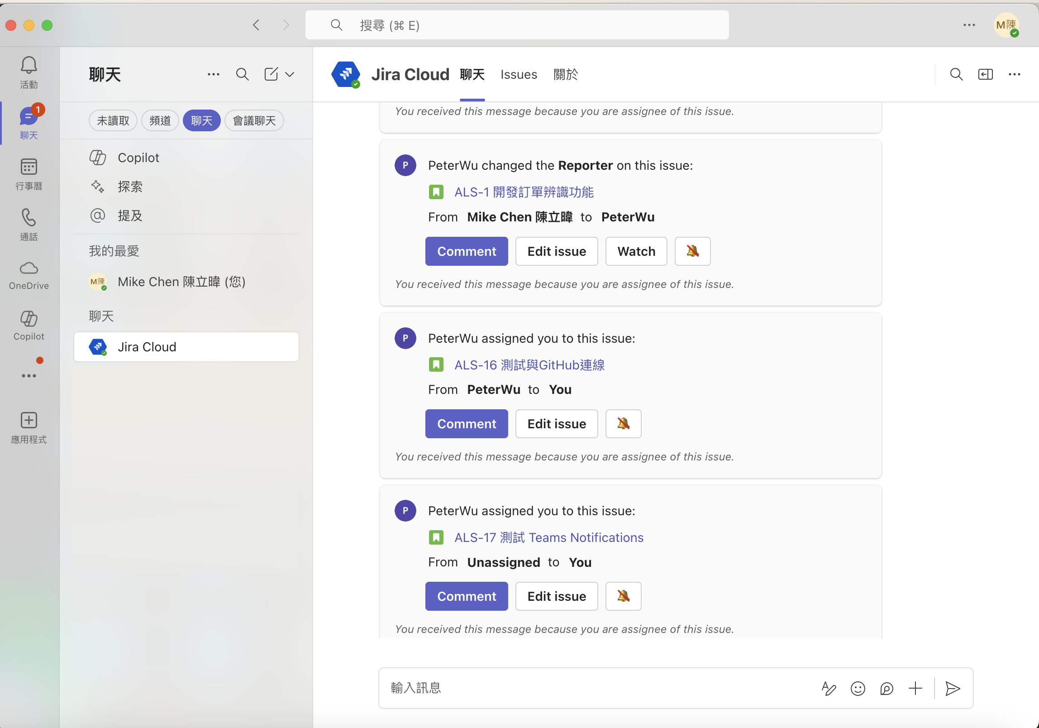Select the 未讀取 filter chip
The image size is (1039, 728).
click(x=113, y=121)
